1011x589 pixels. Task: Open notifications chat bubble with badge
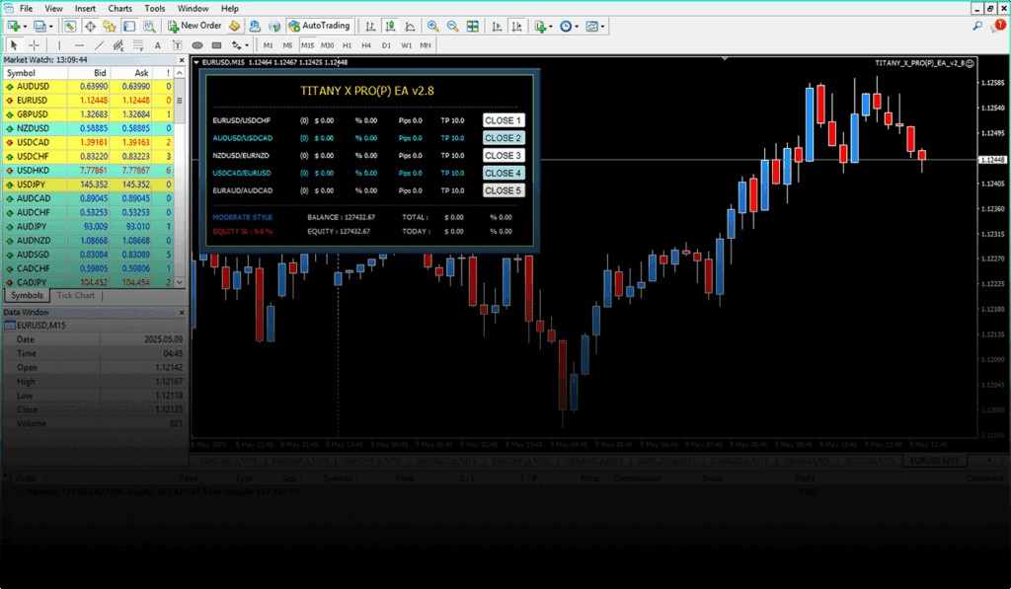click(998, 26)
